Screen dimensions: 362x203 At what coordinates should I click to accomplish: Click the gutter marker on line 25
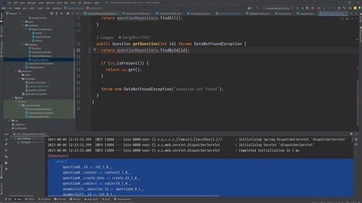[94, 50]
